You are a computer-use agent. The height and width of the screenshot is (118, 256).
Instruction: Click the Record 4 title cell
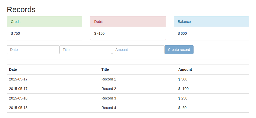click(x=109, y=108)
